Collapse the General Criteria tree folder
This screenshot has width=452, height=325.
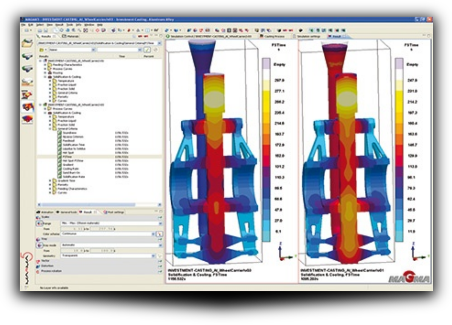click(50, 129)
